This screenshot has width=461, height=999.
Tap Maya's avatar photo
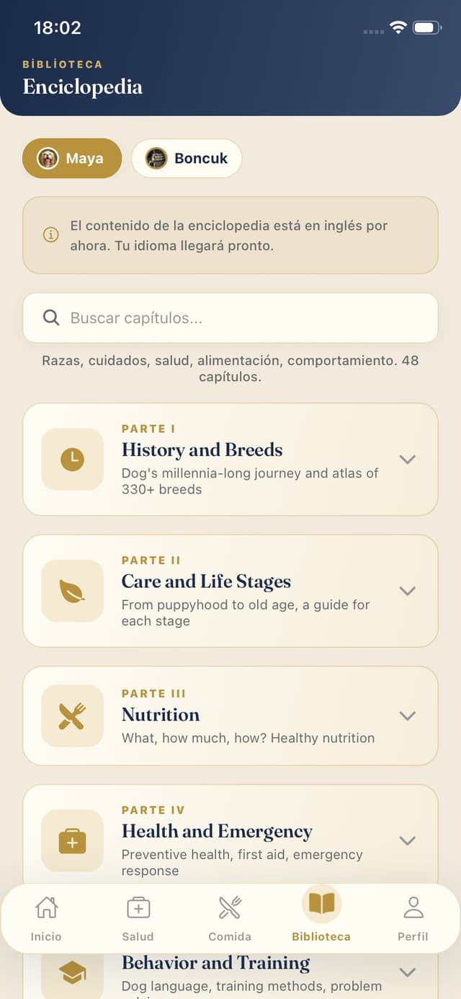[48, 158]
